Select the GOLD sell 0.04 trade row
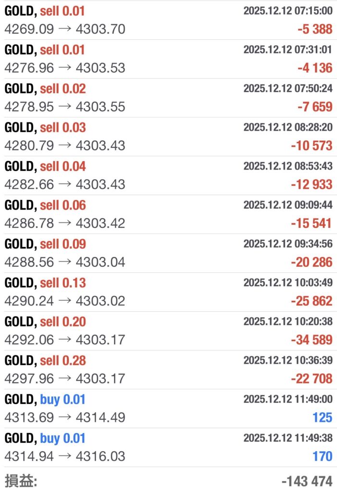337x492 pixels. pos(168,175)
